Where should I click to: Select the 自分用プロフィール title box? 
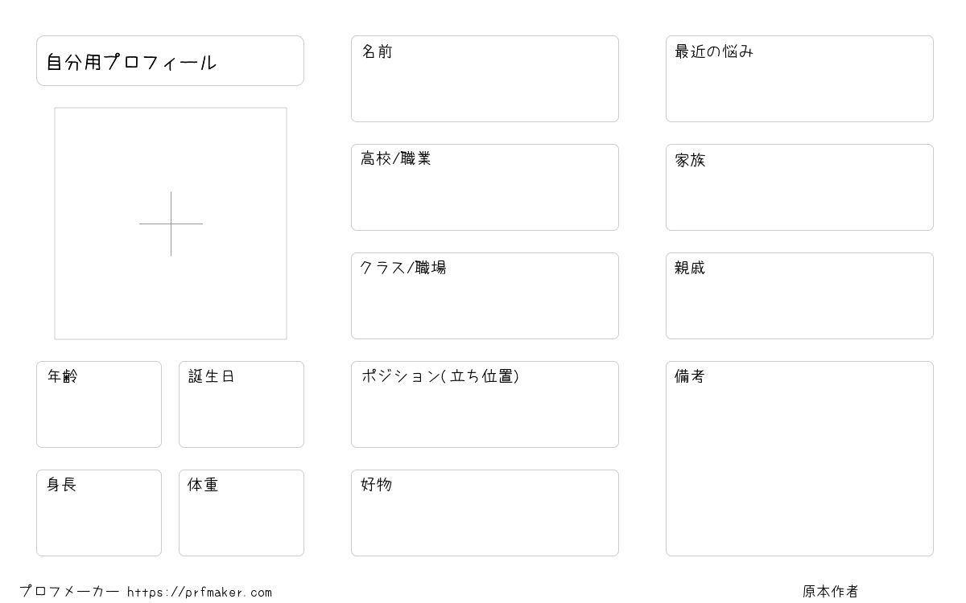pos(170,60)
